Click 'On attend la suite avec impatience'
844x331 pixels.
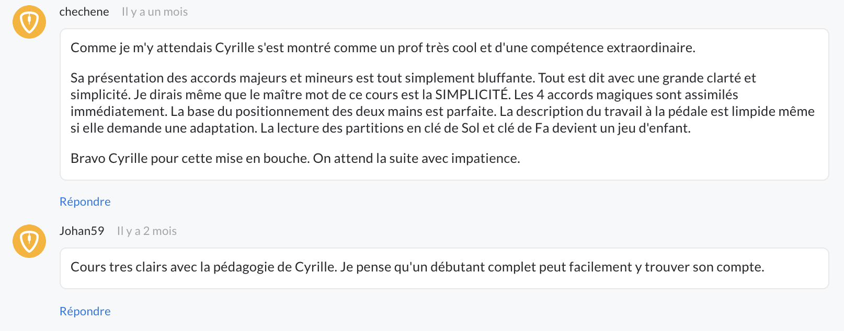[x=416, y=159]
